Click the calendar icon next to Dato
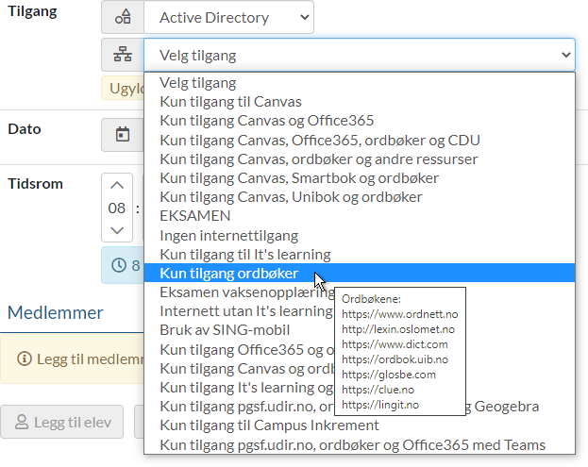The height and width of the screenshot is (467, 588). coord(123,134)
